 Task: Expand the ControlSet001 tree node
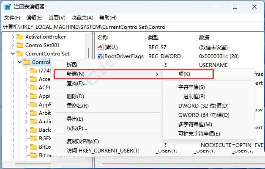coord(13,45)
